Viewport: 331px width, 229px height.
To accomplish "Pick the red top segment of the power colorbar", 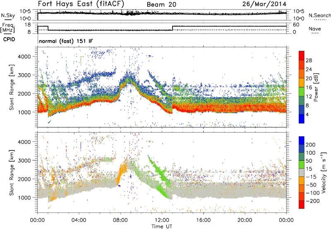I will 302,55.
